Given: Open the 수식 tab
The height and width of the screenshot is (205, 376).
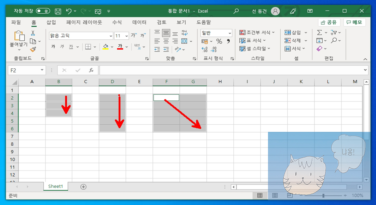Looking at the screenshot, I should pos(117,22).
